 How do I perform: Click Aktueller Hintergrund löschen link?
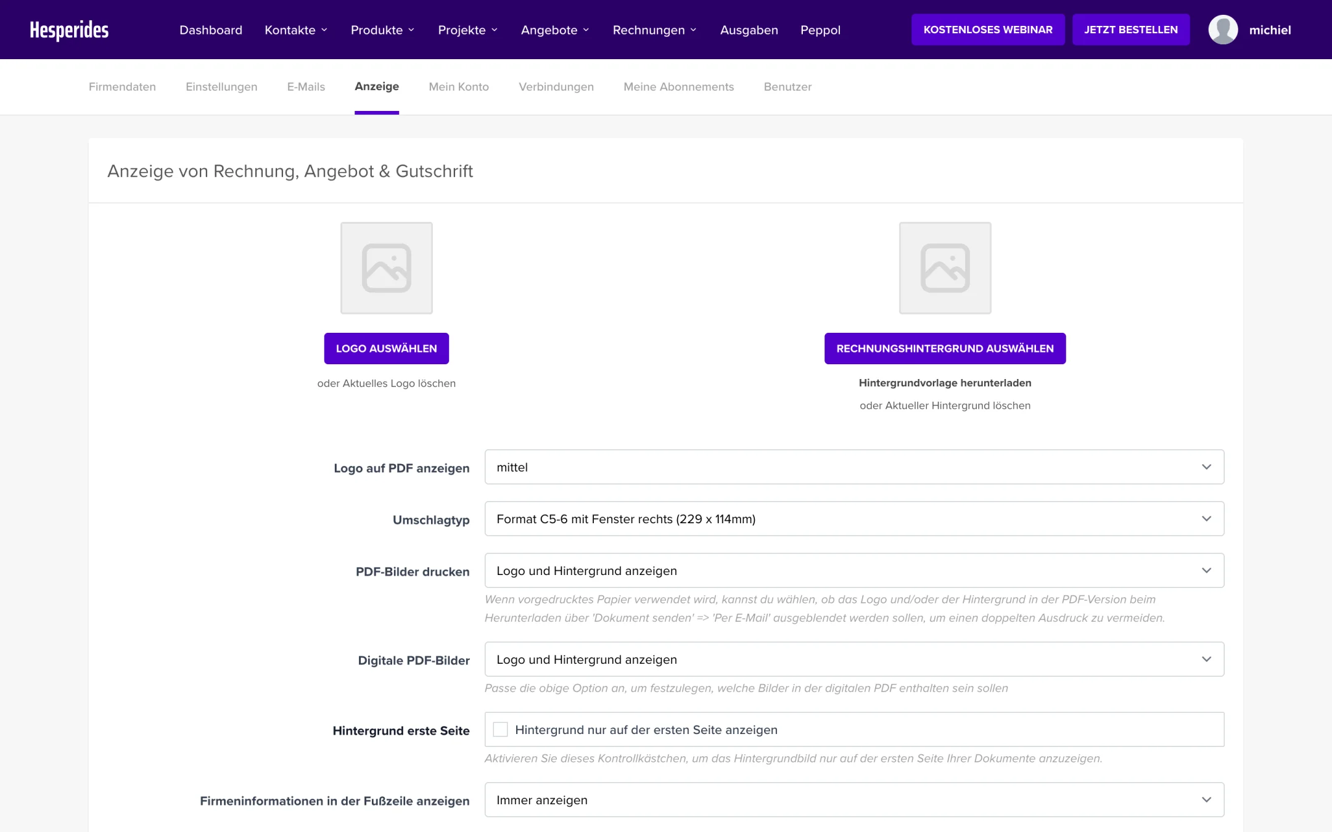[x=958, y=406]
